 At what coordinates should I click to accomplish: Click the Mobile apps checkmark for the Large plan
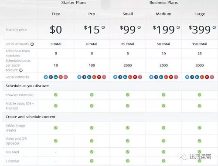point(200,106)
